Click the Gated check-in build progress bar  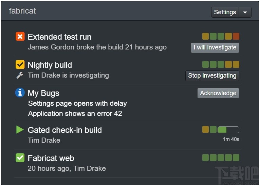pos(228,129)
